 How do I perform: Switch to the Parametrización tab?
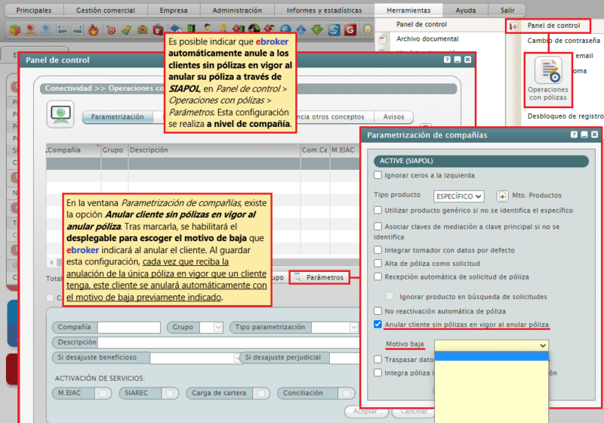point(117,117)
